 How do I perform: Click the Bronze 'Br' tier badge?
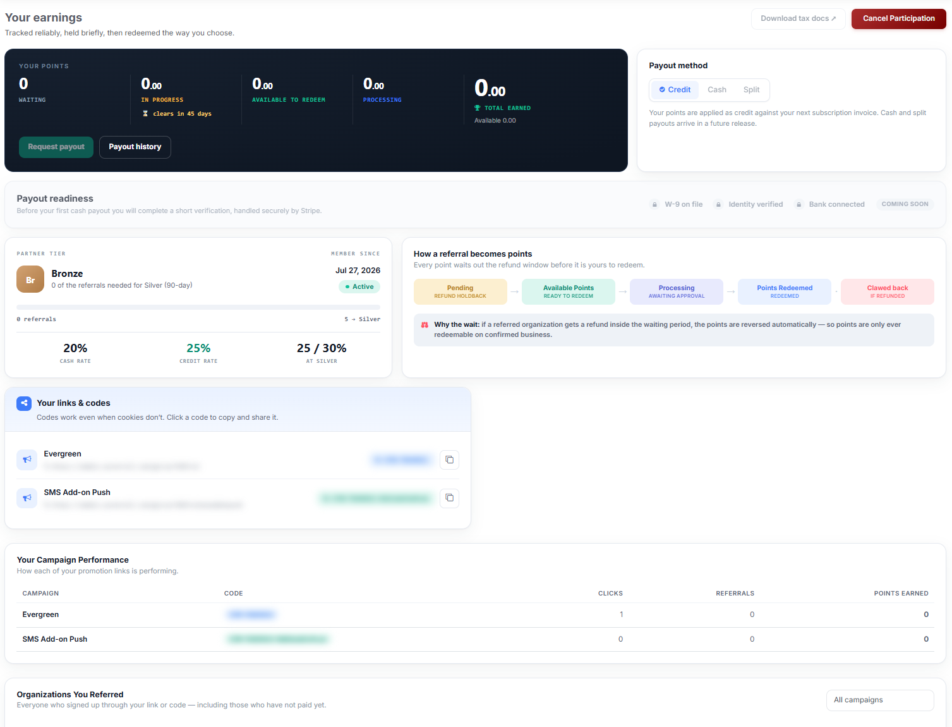click(x=30, y=279)
